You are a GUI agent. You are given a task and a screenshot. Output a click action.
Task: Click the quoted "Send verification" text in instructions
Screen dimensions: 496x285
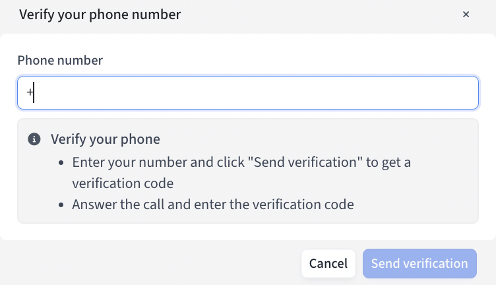305,162
